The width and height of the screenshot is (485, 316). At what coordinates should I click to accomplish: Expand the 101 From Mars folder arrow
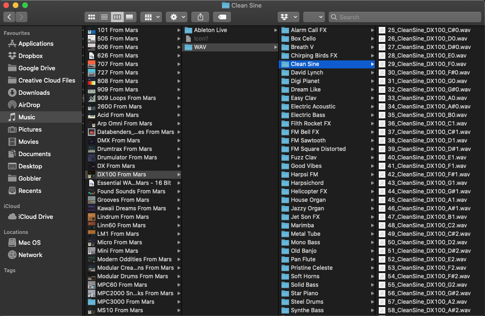coord(179,30)
